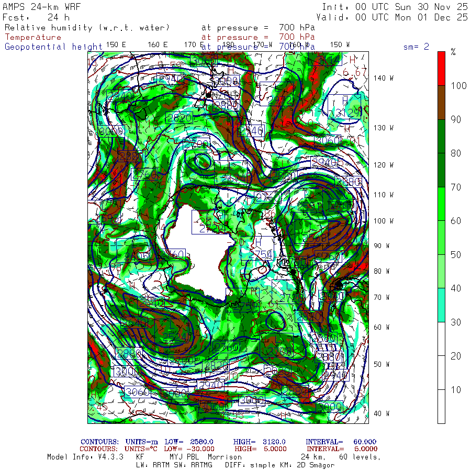The width and height of the screenshot is (471, 471).
Task: Click the dark green 80–90% color bar segment
Action: coord(441,137)
